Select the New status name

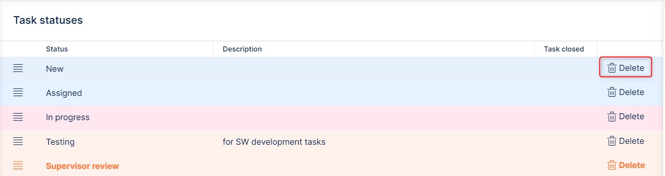tap(55, 69)
